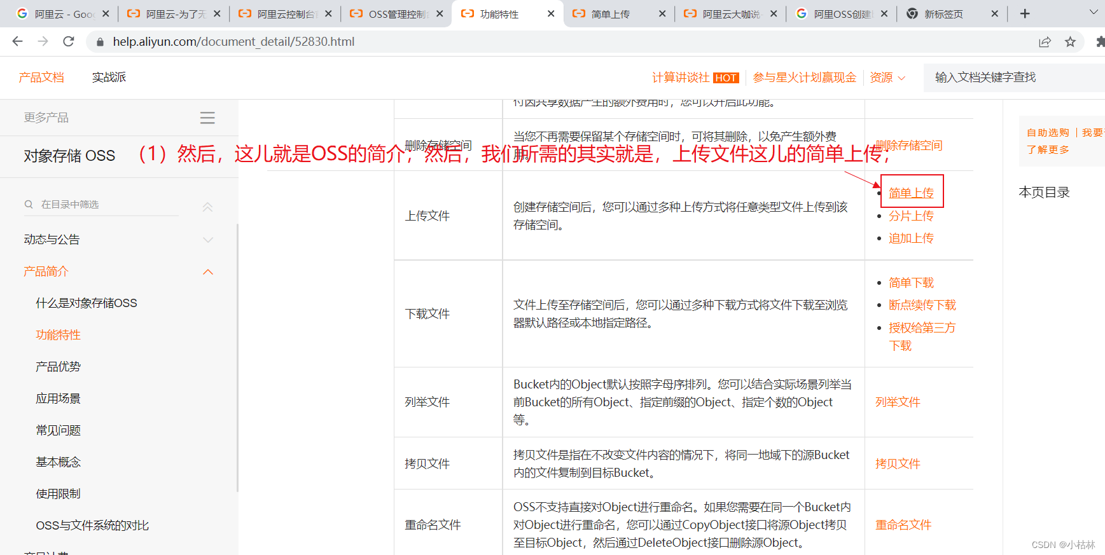Open OSS与文件系统的对比 in sidebar
The width and height of the screenshot is (1105, 555).
coord(92,526)
